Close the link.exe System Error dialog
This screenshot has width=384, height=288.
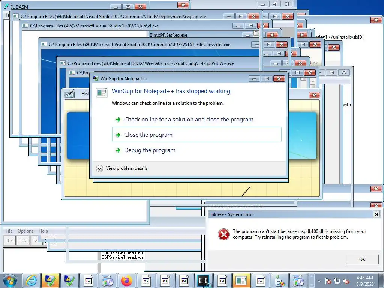tap(376, 214)
